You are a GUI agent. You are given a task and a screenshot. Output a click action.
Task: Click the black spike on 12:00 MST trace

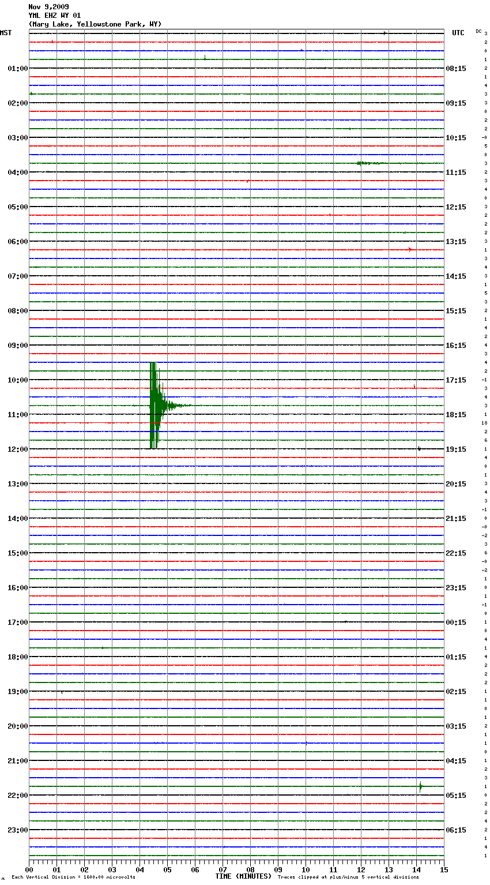pyautogui.click(x=419, y=448)
